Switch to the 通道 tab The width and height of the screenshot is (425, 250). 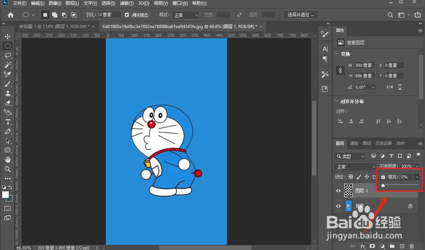click(354, 143)
